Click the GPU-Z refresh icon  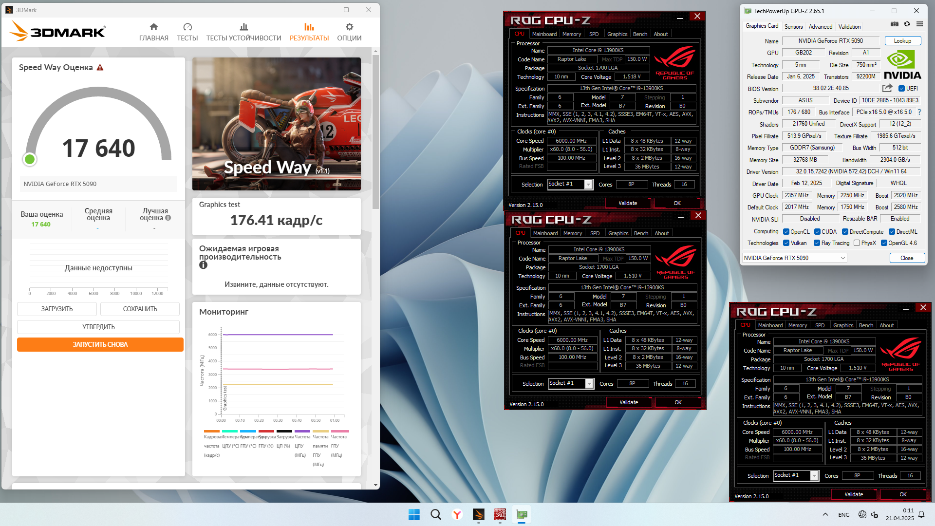click(907, 24)
